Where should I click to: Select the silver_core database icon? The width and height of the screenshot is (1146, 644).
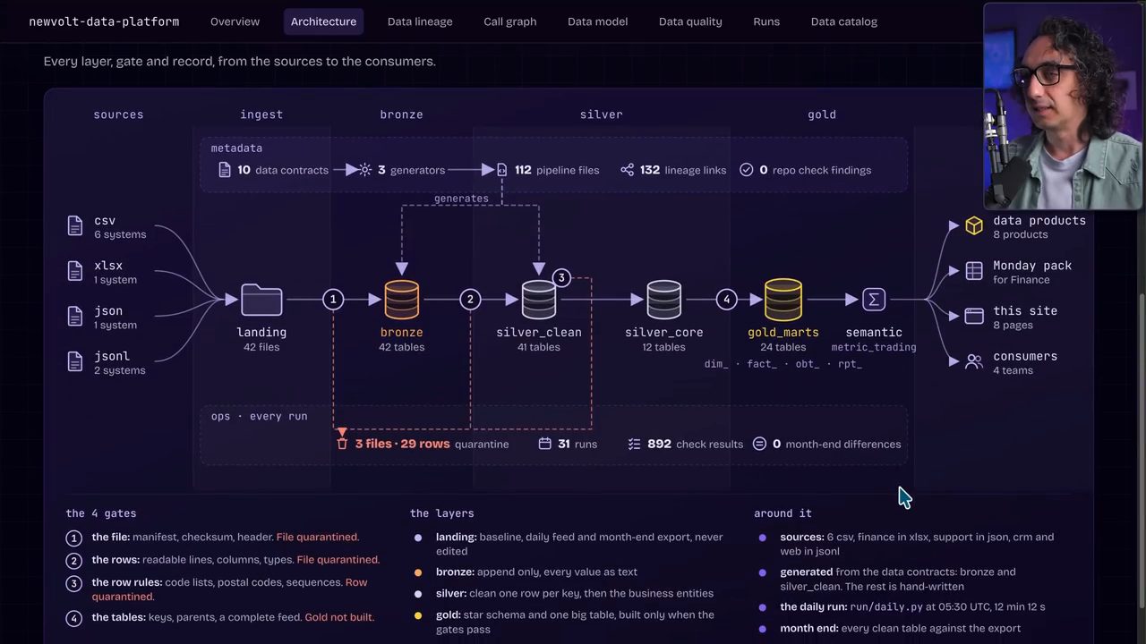coord(663,300)
